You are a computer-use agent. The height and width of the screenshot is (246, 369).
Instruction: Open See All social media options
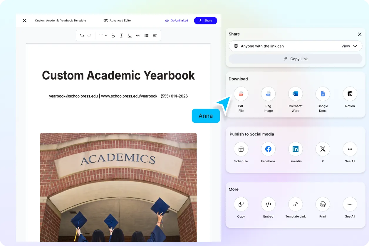[350, 149]
